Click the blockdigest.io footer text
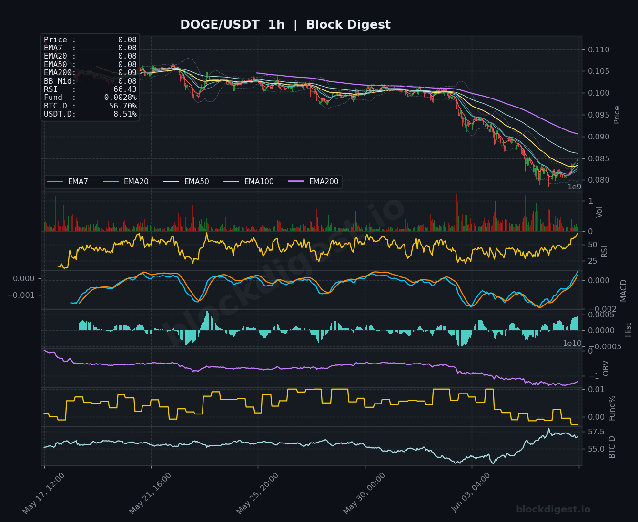638x522 pixels. pos(553,510)
